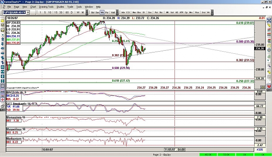Switch chart to Weekly (W) interval
The height and width of the screenshot is (157, 272).
(78, 13)
